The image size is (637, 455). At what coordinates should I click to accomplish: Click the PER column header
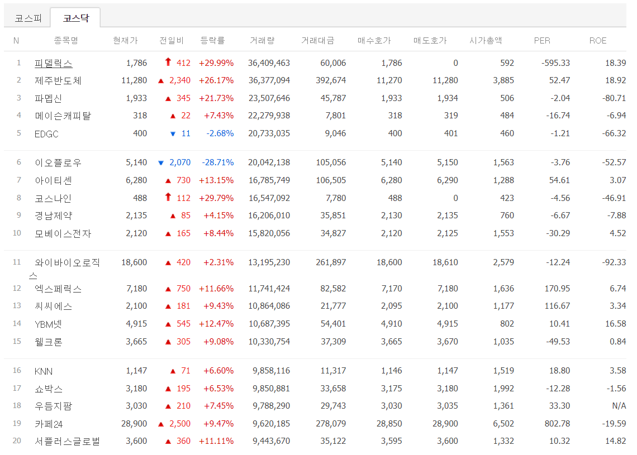(x=542, y=41)
